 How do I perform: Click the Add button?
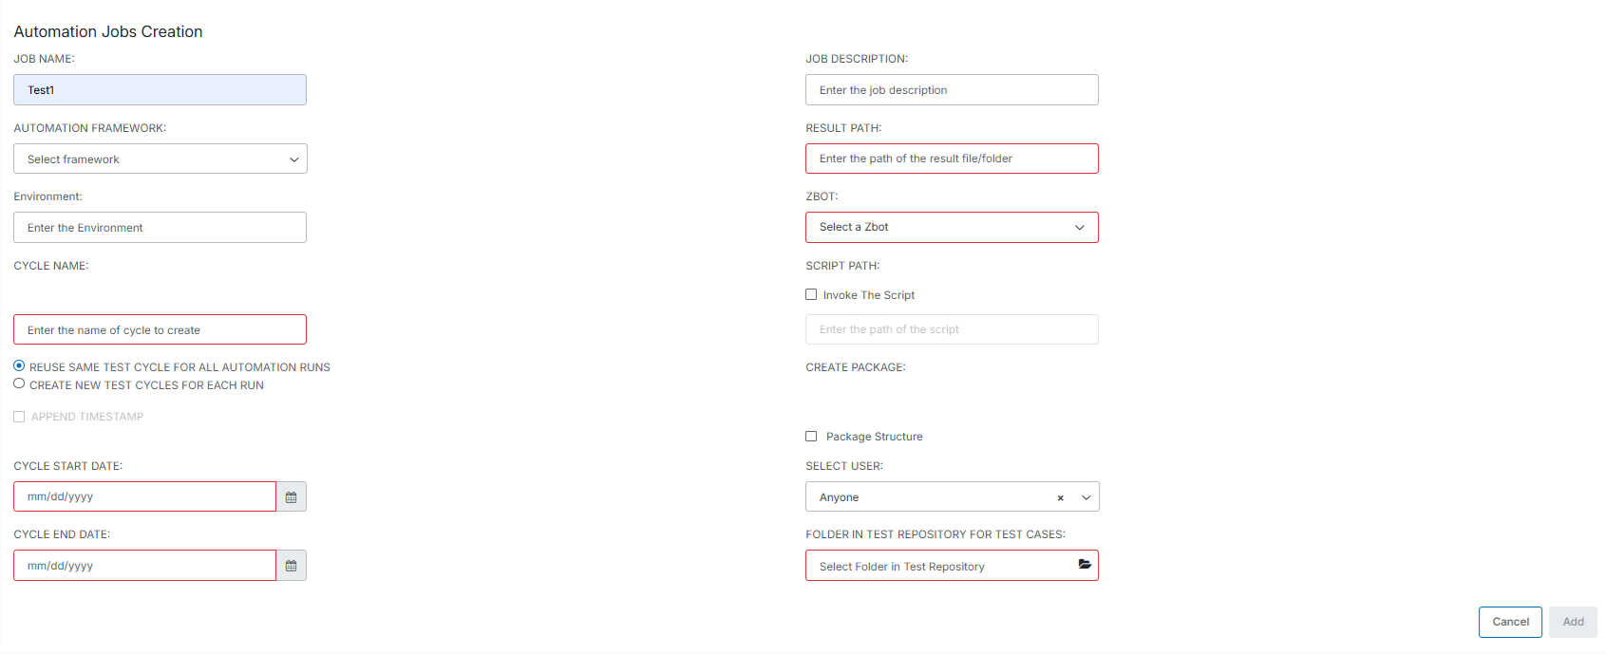pyautogui.click(x=1573, y=623)
